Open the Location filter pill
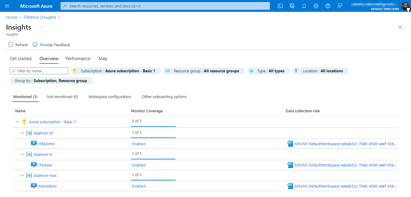Viewport: 411px width, 197px height. tap(321, 71)
